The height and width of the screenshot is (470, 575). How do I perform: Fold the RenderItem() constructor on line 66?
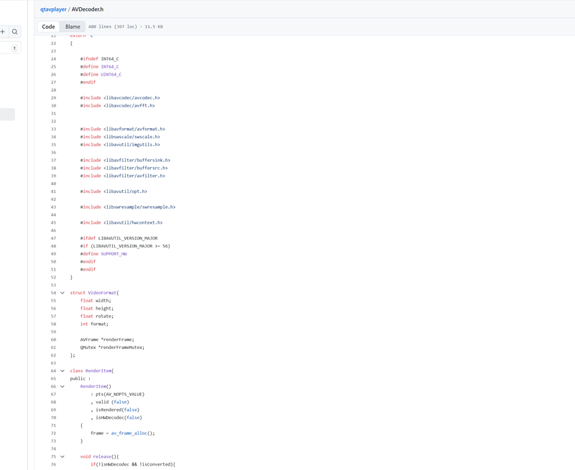pyautogui.click(x=62, y=387)
